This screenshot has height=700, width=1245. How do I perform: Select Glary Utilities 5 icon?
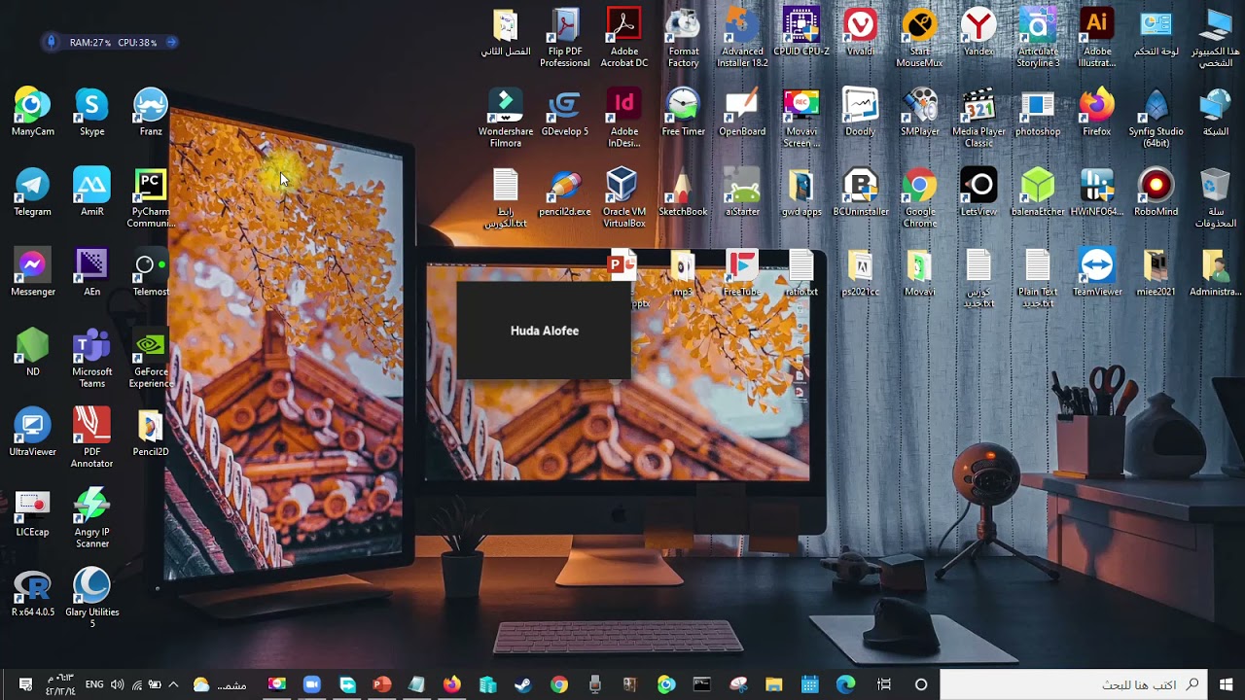click(x=91, y=598)
